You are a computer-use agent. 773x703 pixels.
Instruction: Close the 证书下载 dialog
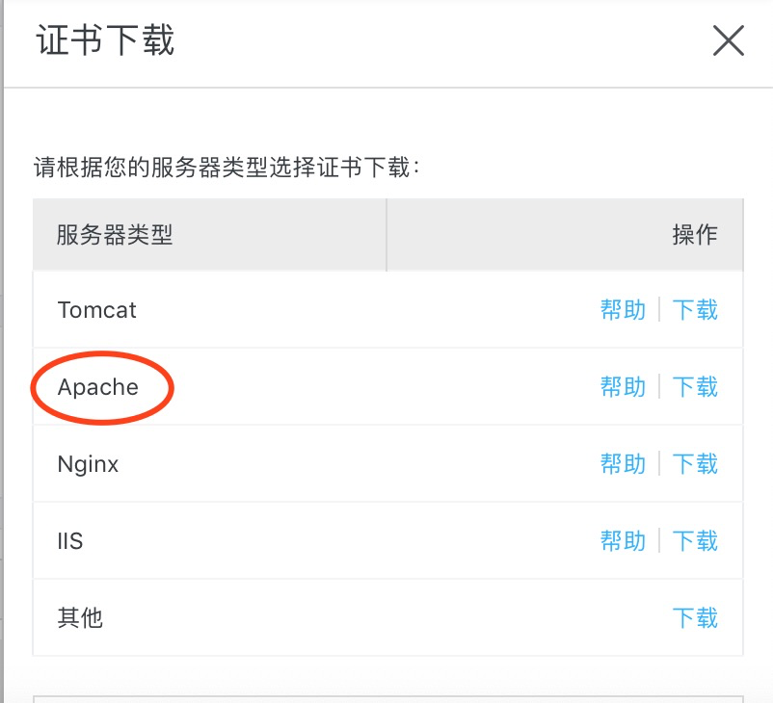click(x=728, y=41)
